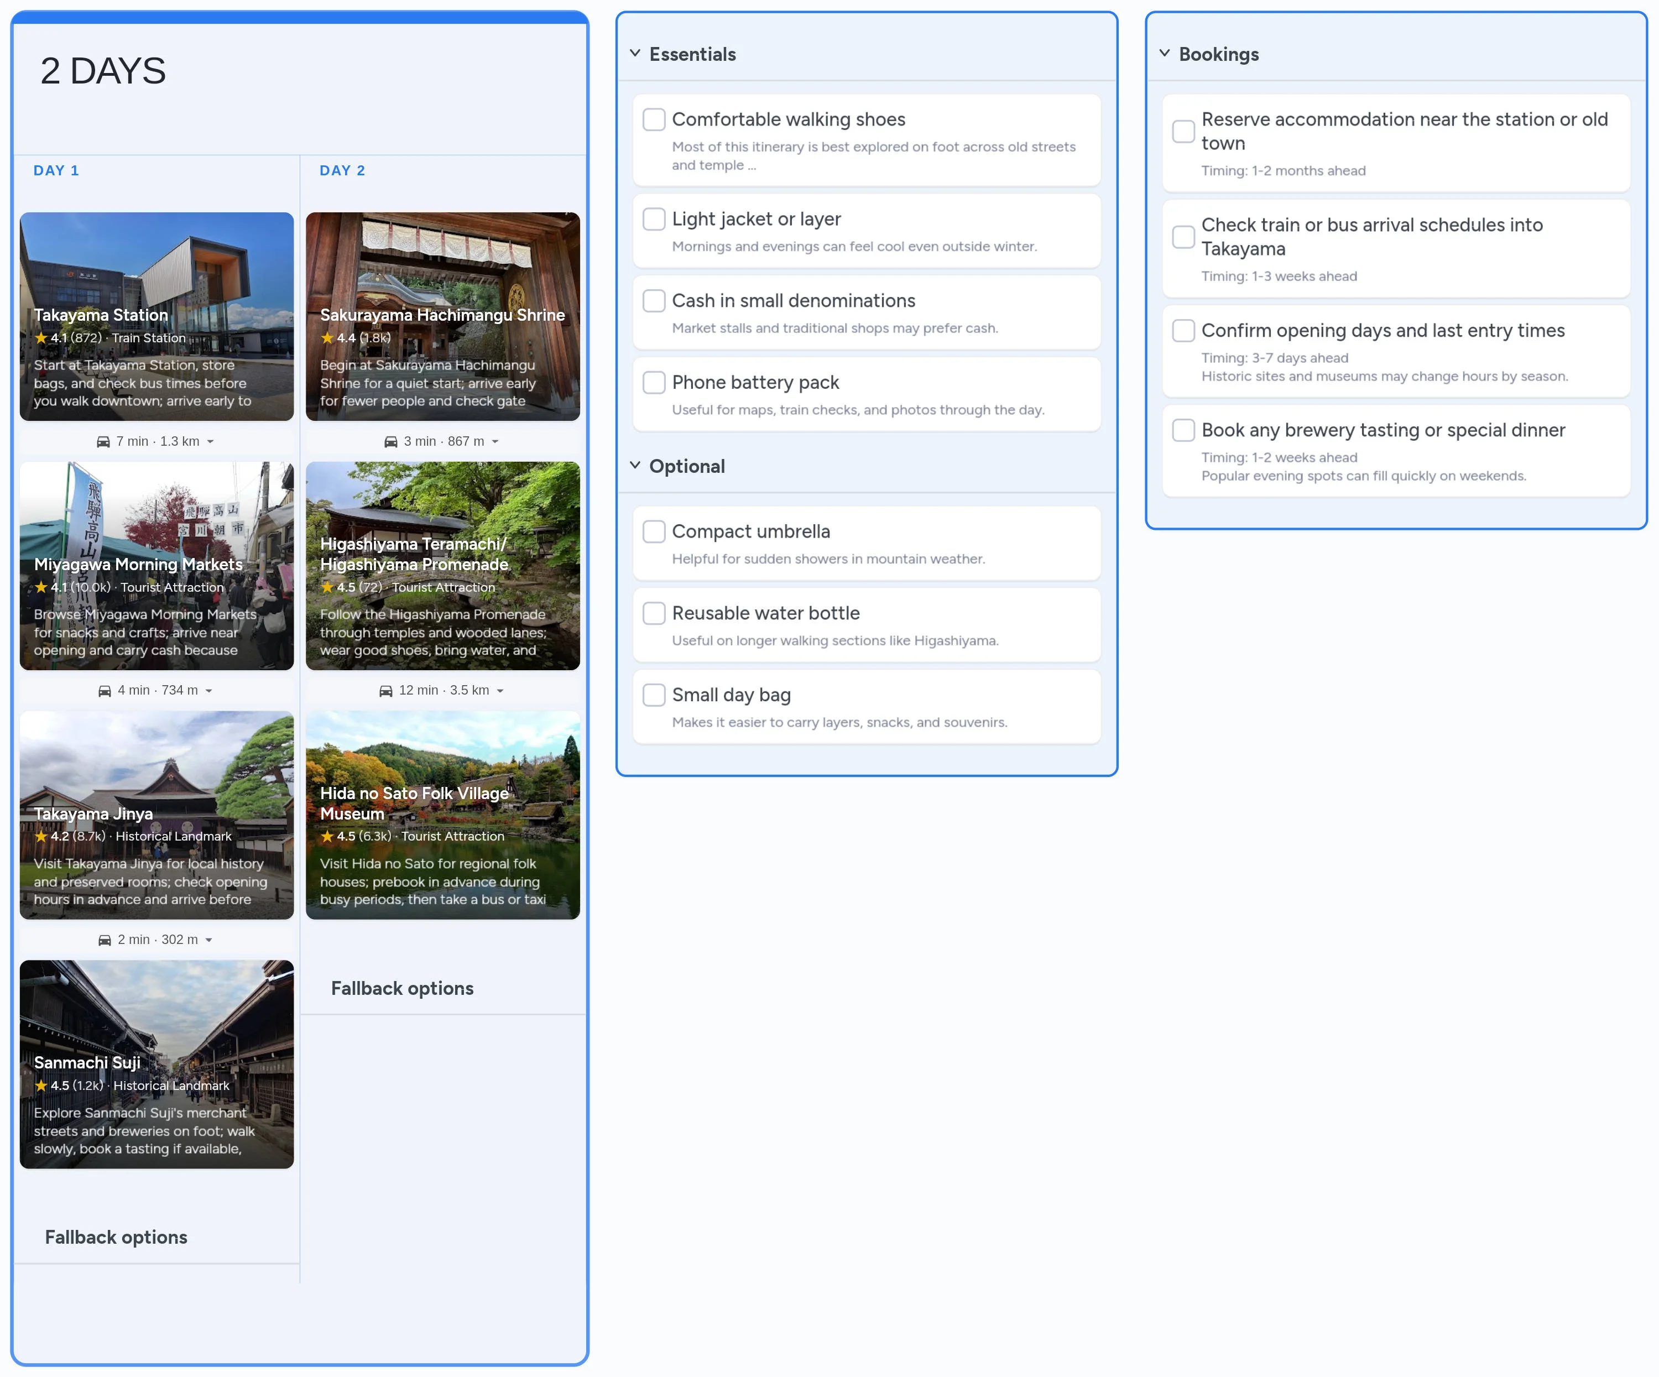Open Fallback options under Day 2

coord(402,988)
